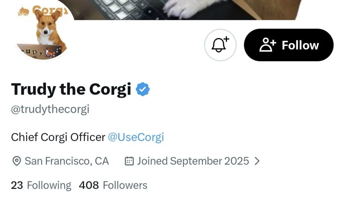Expand the chevron after the join date
Image resolution: width=341 pixels, height=204 pixels.
[257, 161]
